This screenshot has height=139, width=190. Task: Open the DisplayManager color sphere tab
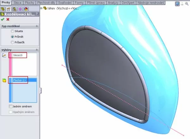pos(26,9)
